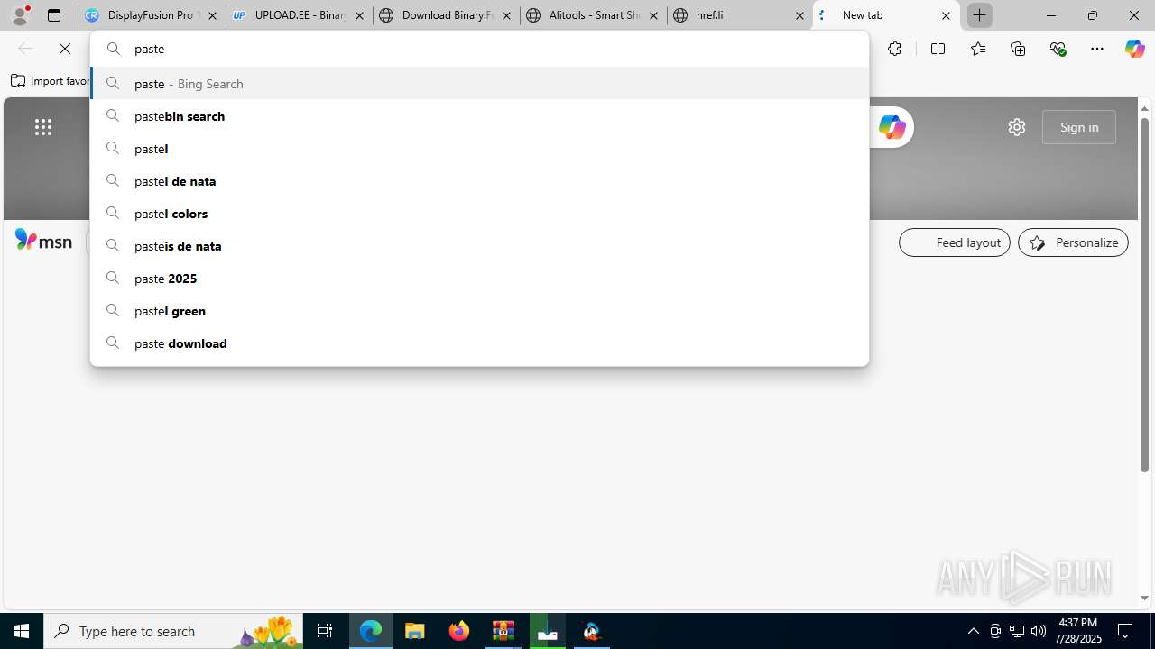The width and height of the screenshot is (1155, 649).
Task: Open the Collections icon
Action: tap(1018, 49)
